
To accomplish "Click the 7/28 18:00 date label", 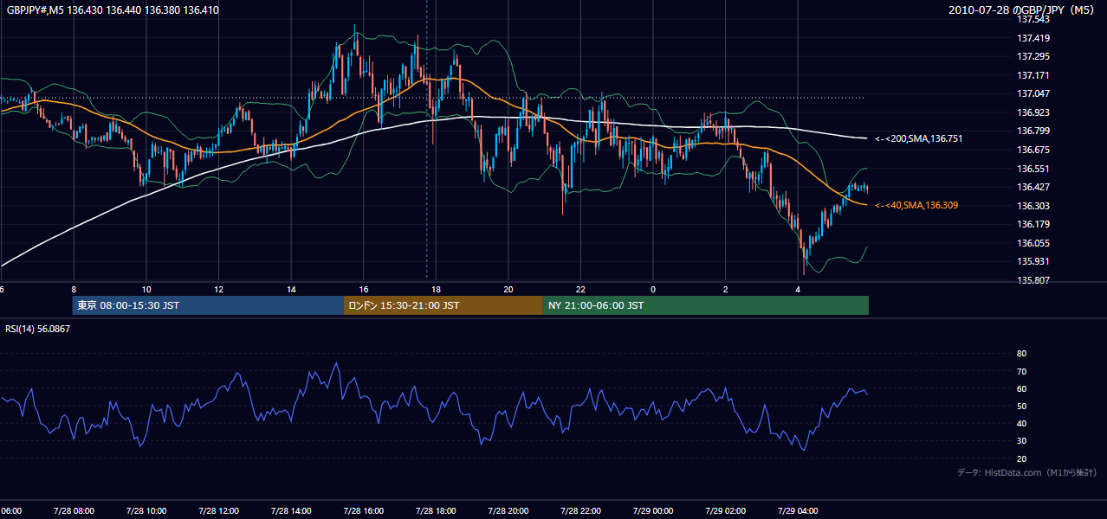I will [x=436, y=510].
